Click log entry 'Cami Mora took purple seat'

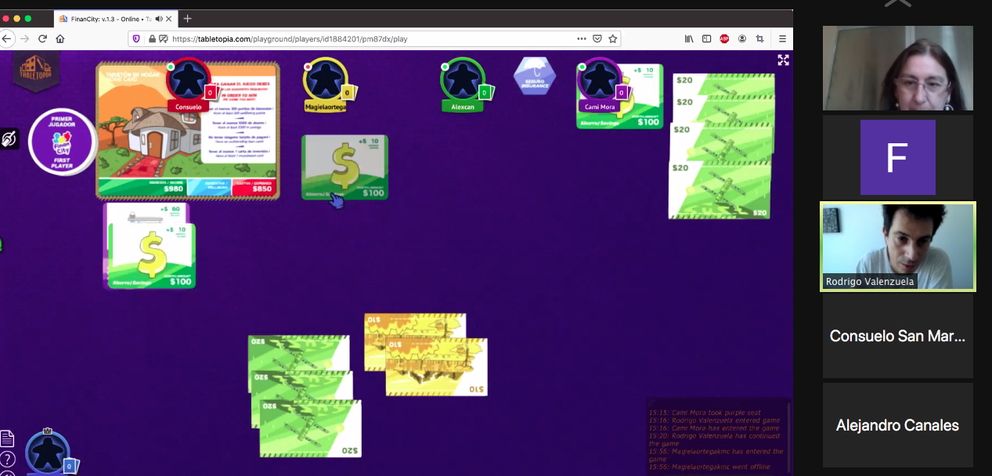pyautogui.click(x=705, y=413)
